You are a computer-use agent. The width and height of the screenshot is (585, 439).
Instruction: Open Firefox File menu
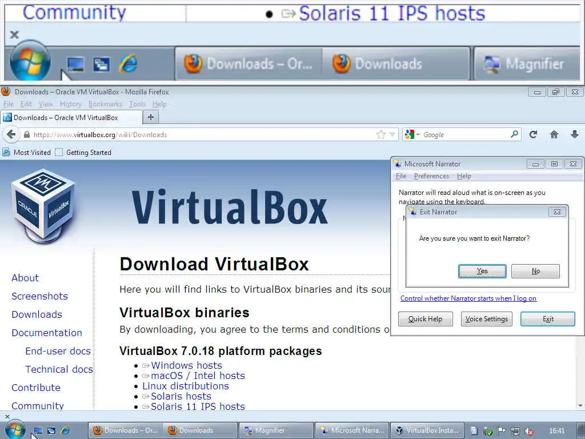[8, 104]
